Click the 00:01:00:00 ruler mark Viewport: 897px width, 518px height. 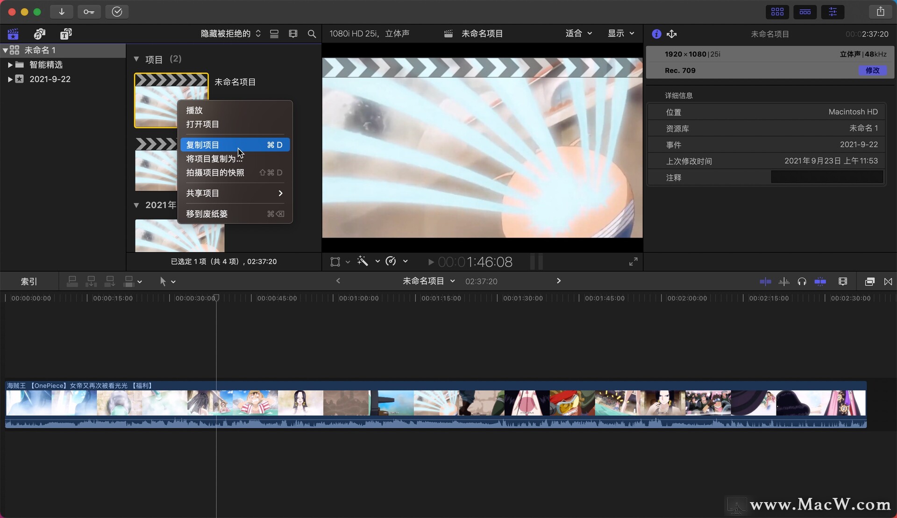358,298
